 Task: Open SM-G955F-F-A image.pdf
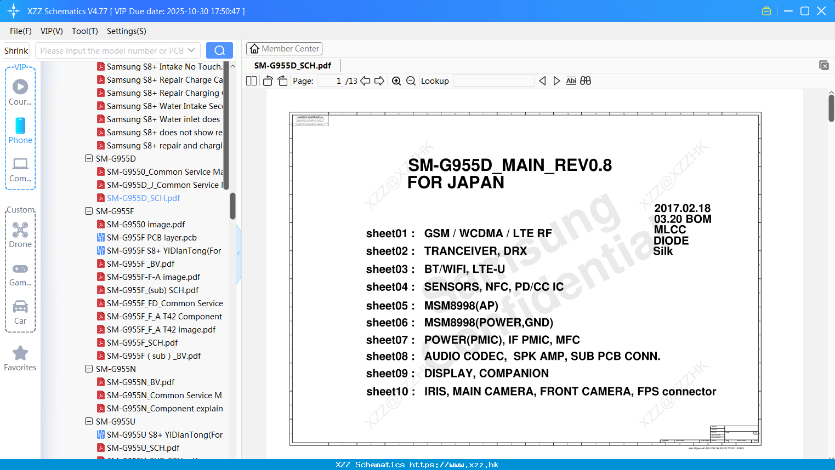(154, 277)
